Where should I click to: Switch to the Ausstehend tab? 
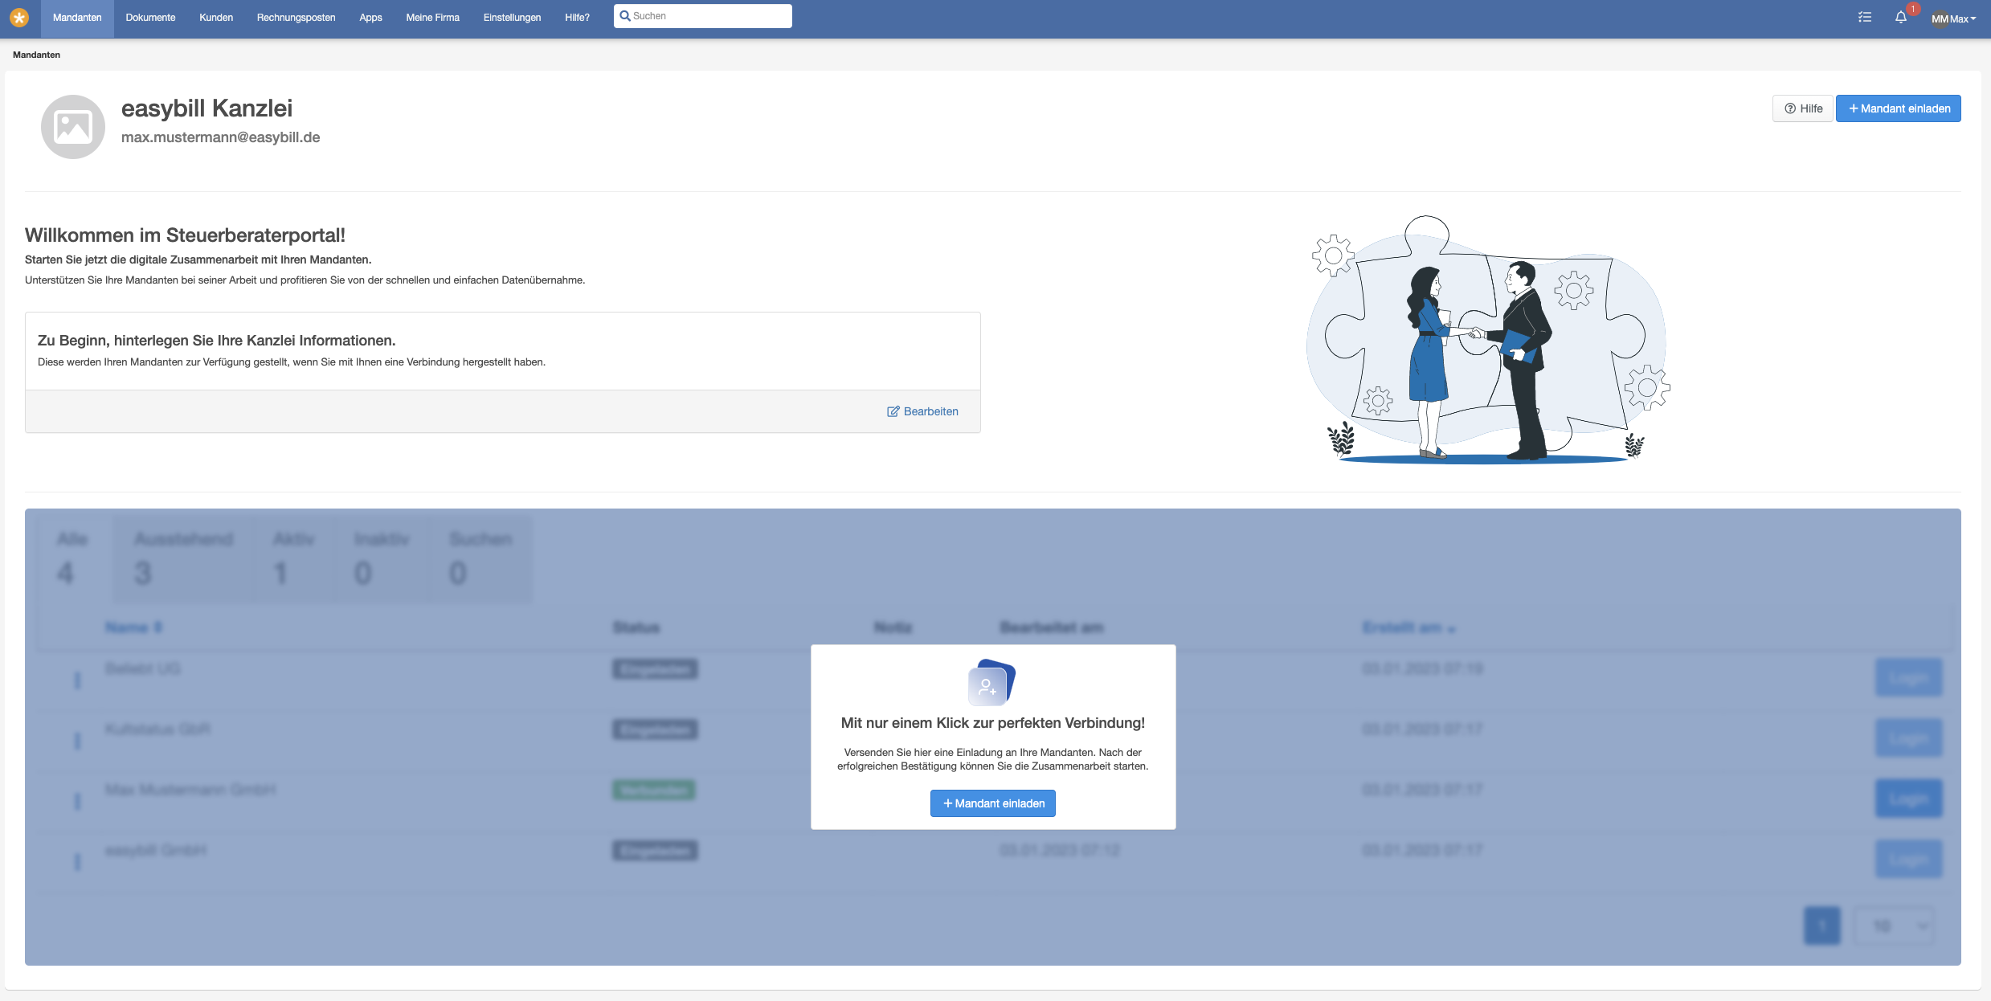[183, 557]
